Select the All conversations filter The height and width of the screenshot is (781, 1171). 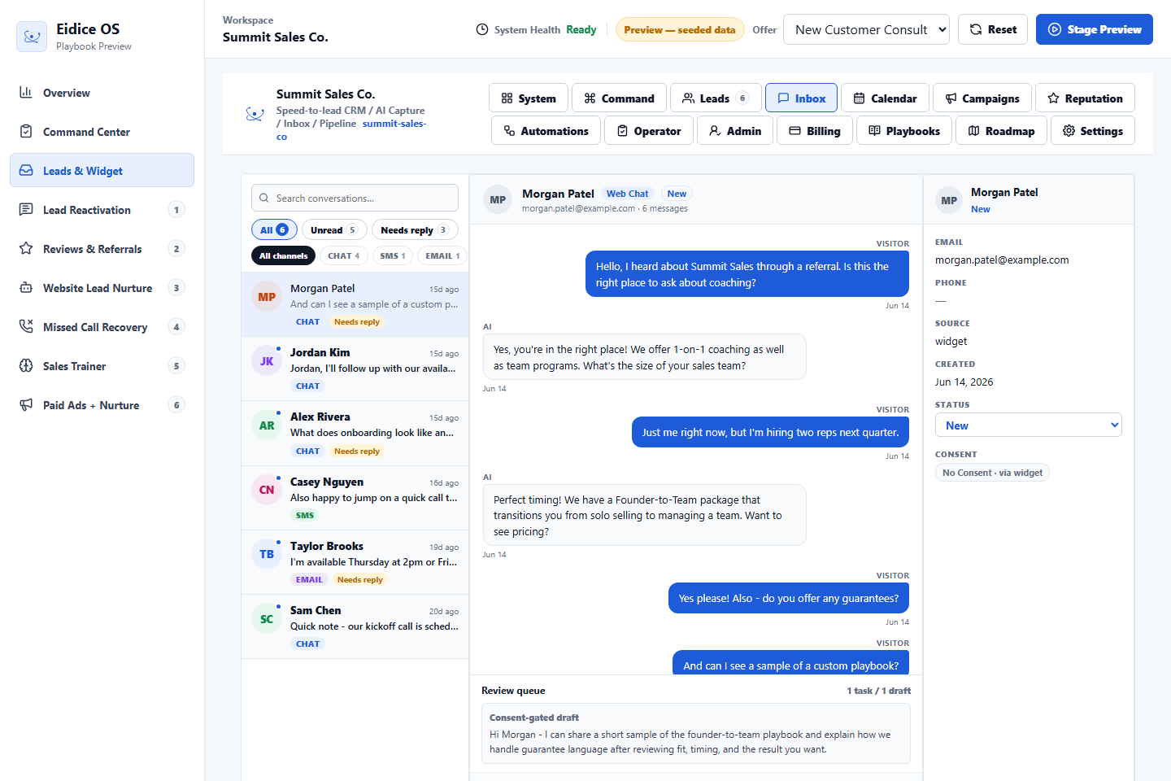pos(274,230)
